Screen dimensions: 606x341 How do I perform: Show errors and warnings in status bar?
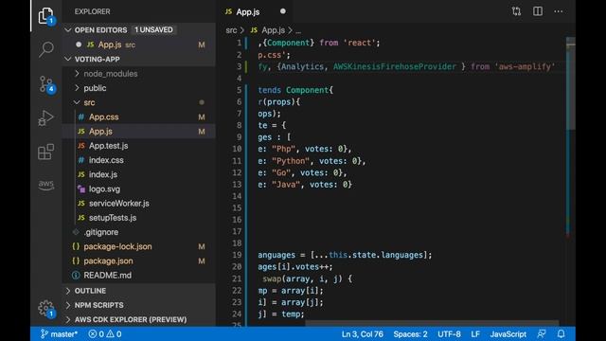point(105,334)
